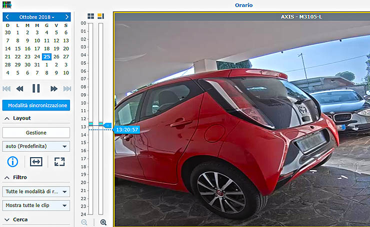Click the Gestione button
This screenshot has height=227, width=370.
tap(36, 133)
